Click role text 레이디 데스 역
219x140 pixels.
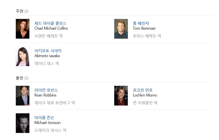47,64
